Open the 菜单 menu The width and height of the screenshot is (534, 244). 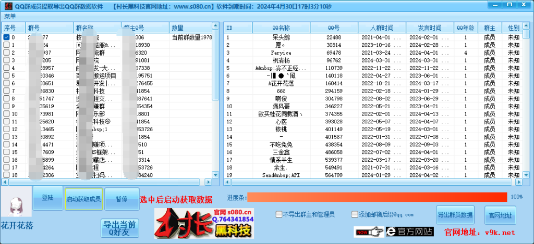[x=10, y=16]
